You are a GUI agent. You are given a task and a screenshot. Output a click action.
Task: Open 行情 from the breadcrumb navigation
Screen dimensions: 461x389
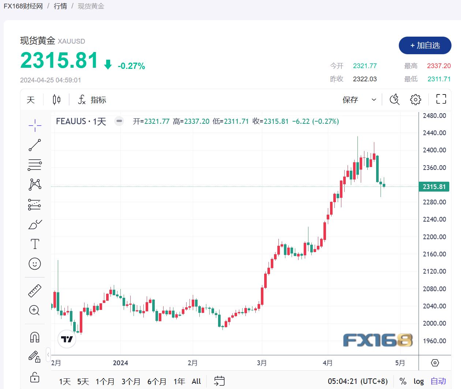pyautogui.click(x=61, y=6)
